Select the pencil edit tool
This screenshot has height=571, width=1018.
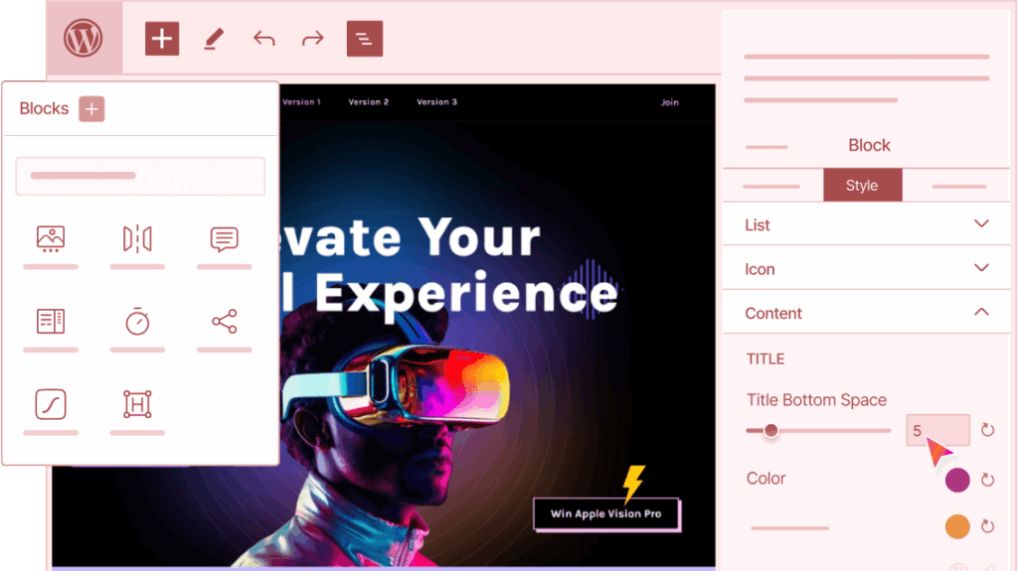214,39
